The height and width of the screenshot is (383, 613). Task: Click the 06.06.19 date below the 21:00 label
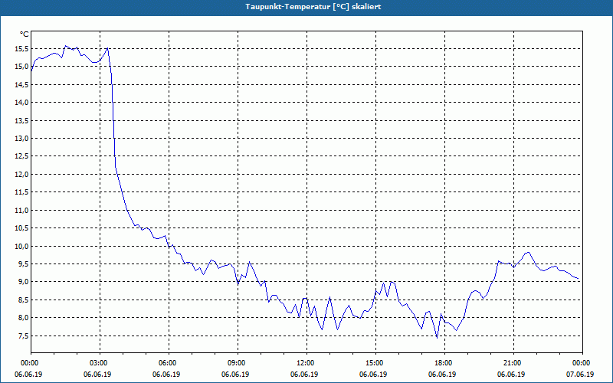pos(511,375)
